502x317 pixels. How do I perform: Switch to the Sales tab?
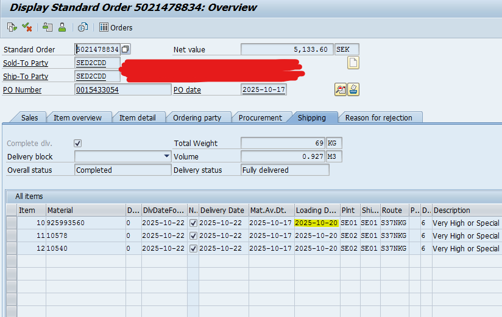coord(29,117)
